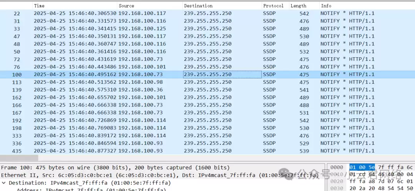Click the Length column header

298,6
